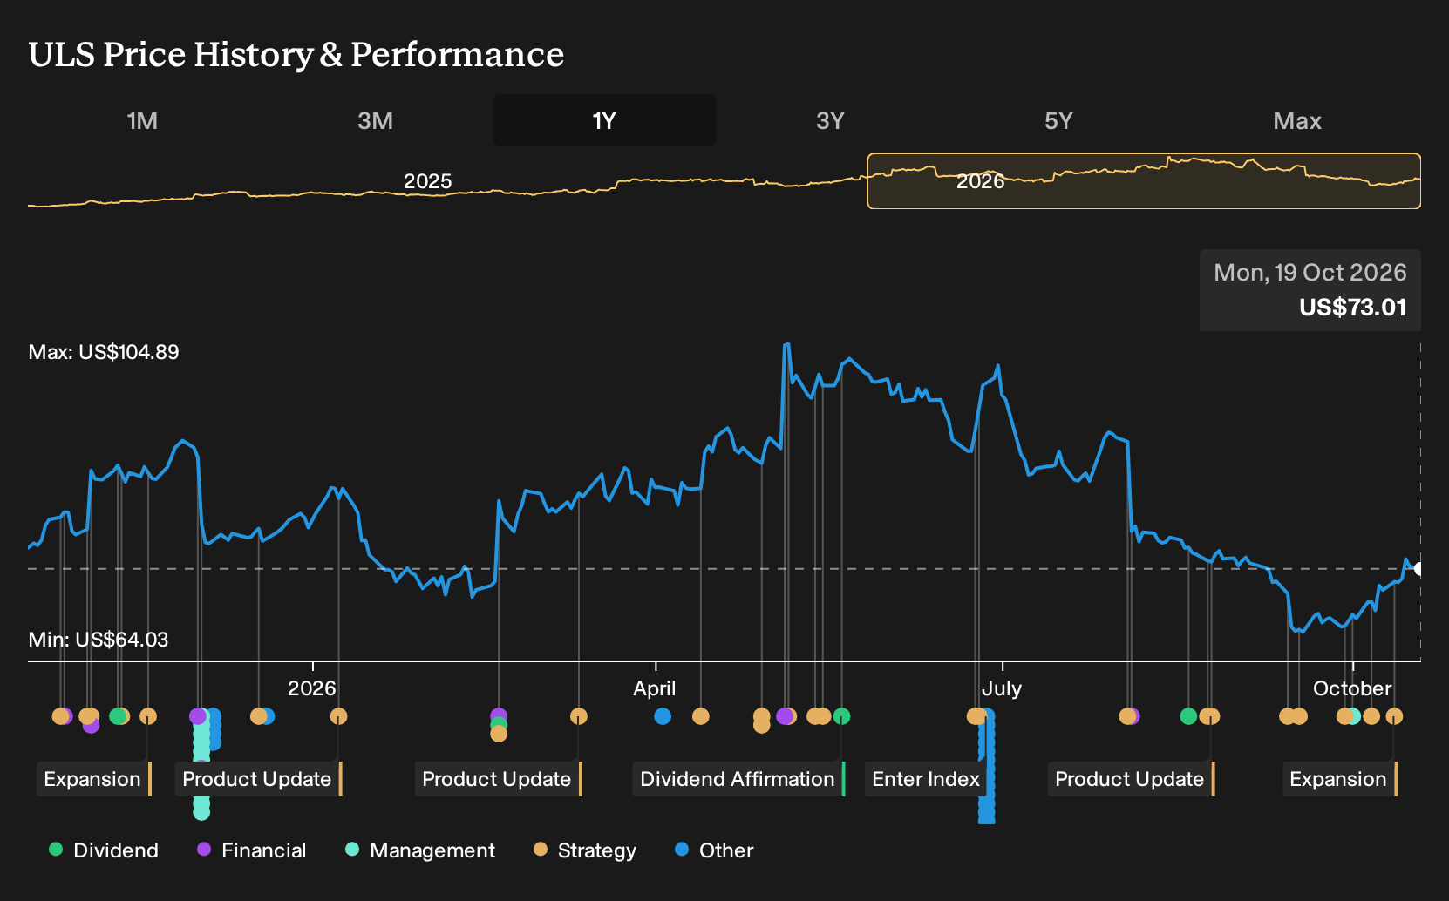Click the US$73.01 price tooltip value
The width and height of the screenshot is (1449, 901).
point(1352,308)
